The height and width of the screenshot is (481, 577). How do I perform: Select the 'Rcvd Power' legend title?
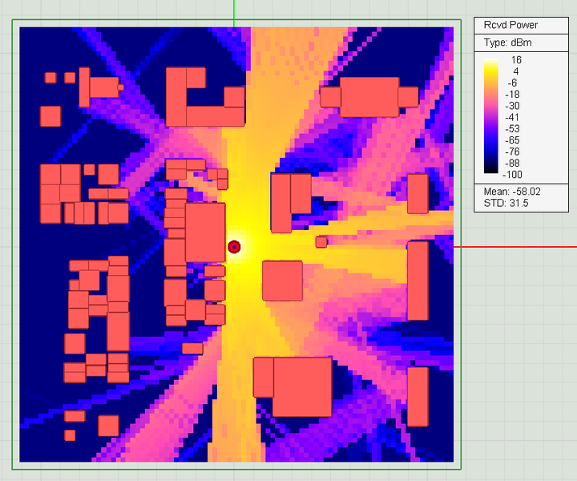coord(510,25)
